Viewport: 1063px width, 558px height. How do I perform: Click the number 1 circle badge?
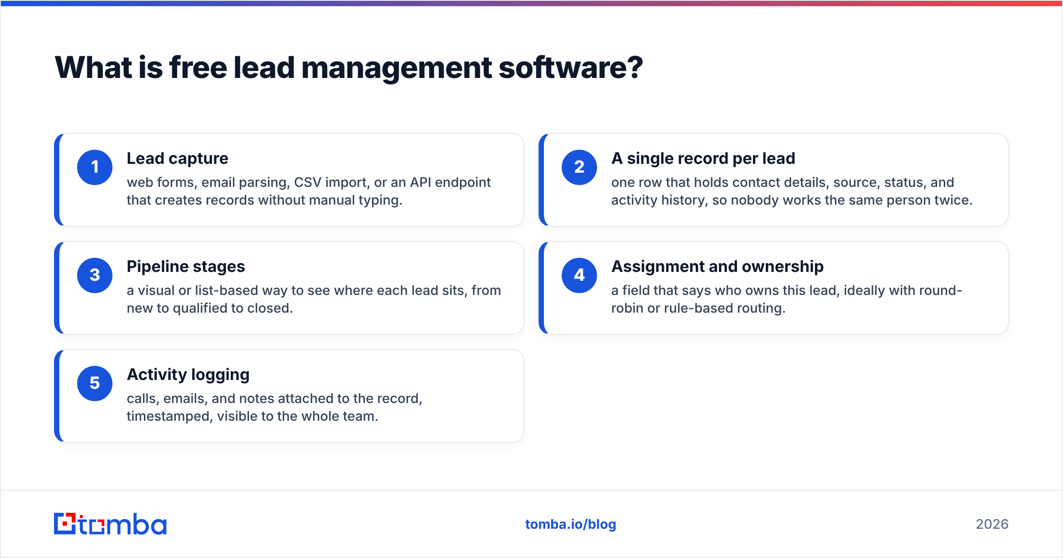pyautogui.click(x=95, y=167)
